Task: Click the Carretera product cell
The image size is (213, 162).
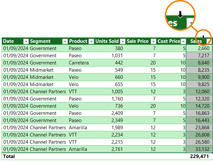Action: click(79, 63)
